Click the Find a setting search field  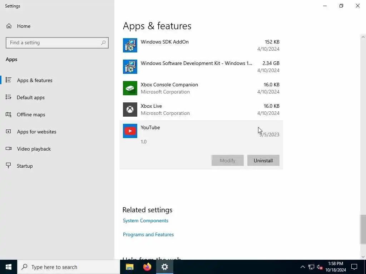point(57,43)
